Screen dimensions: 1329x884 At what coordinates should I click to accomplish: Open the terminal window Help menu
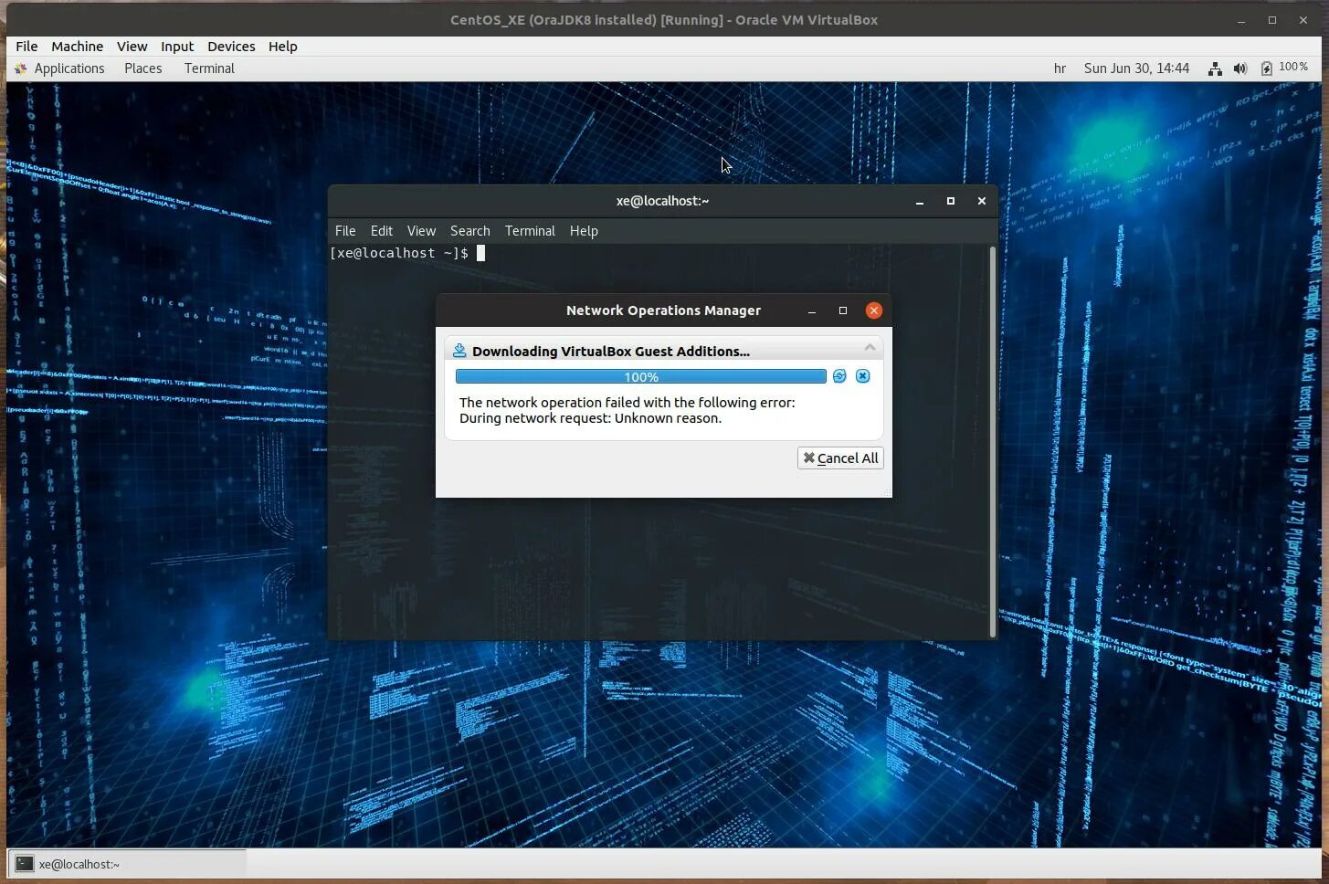(584, 231)
